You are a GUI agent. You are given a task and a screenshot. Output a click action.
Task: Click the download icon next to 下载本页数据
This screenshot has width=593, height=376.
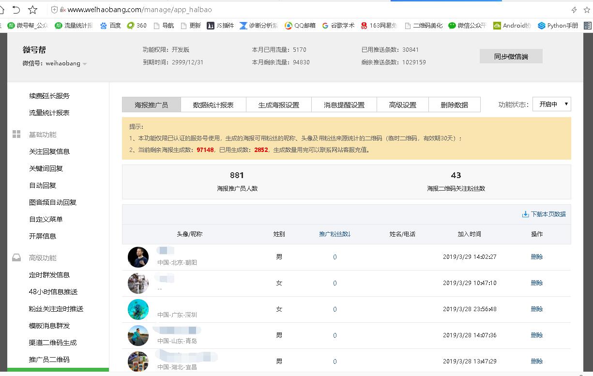click(525, 213)
